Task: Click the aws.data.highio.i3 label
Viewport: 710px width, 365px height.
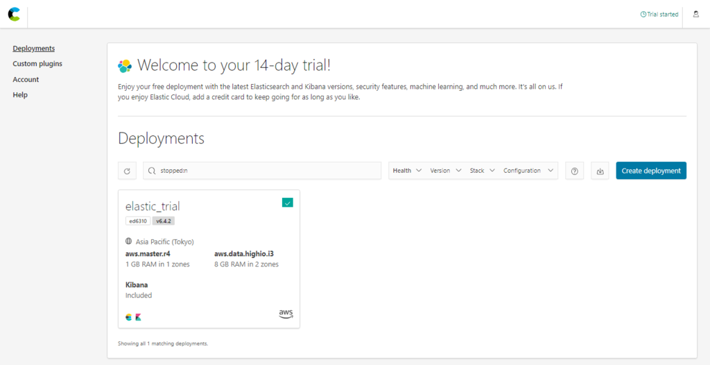Action: click(244, 254)
